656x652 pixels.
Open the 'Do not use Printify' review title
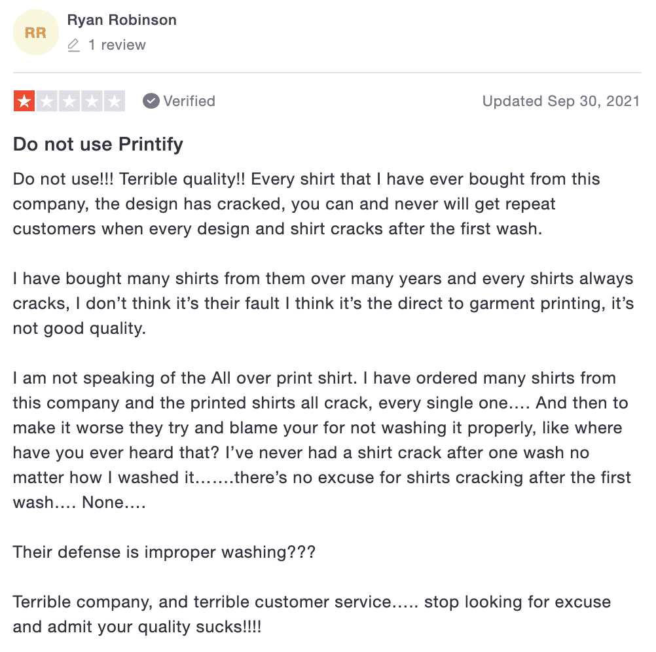click(x=98, y=144)
